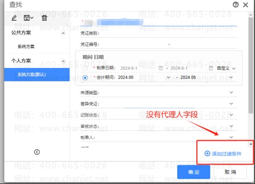
Task: Click the 凭证类别 input field
Action: coord(159,33)
